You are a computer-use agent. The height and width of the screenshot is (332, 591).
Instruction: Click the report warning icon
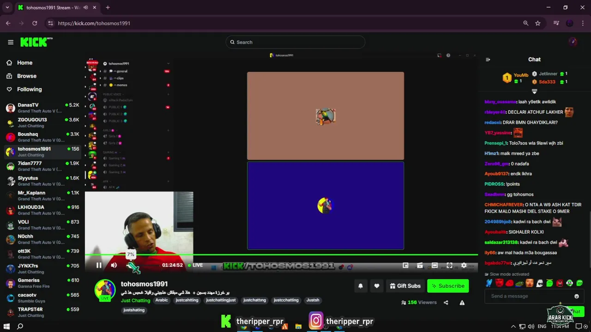pos(462,302)
